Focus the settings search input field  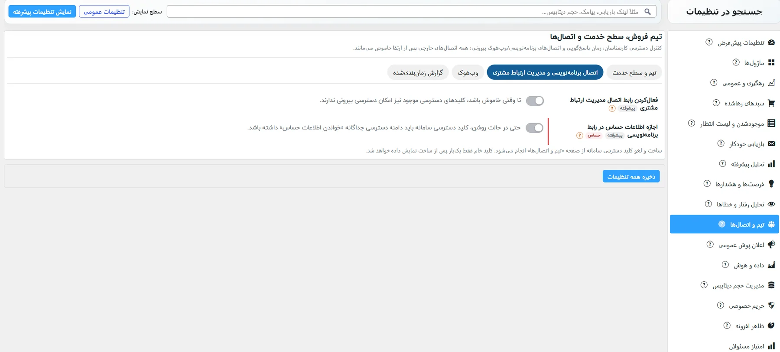pyautogui.click(x=412, y=12)
